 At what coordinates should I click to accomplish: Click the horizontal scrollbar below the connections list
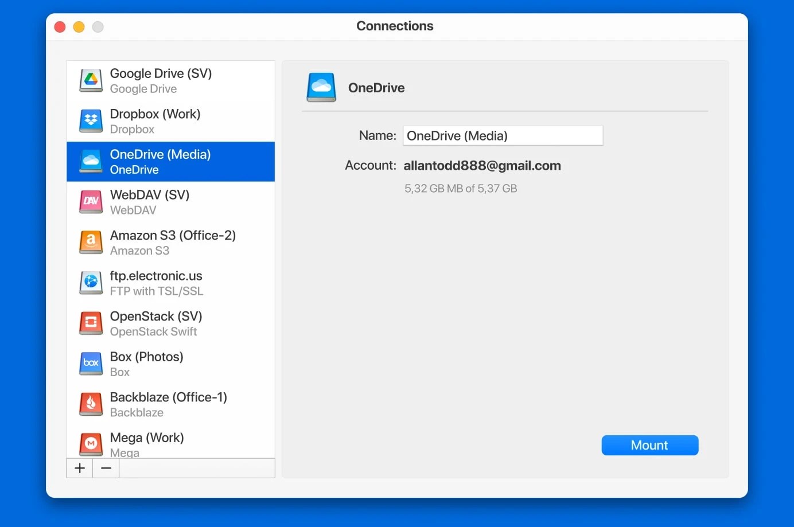pyautogui.click(x=197, y=468)
